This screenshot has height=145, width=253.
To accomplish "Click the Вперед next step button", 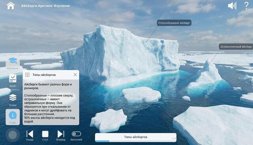I will click(x=60, y=136).
